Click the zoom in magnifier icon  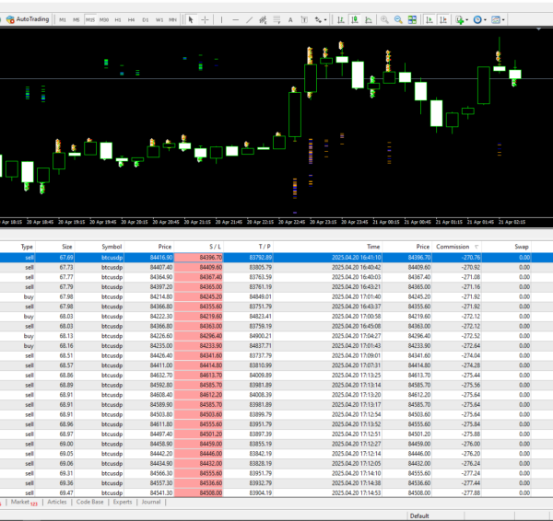coord(383,18)
